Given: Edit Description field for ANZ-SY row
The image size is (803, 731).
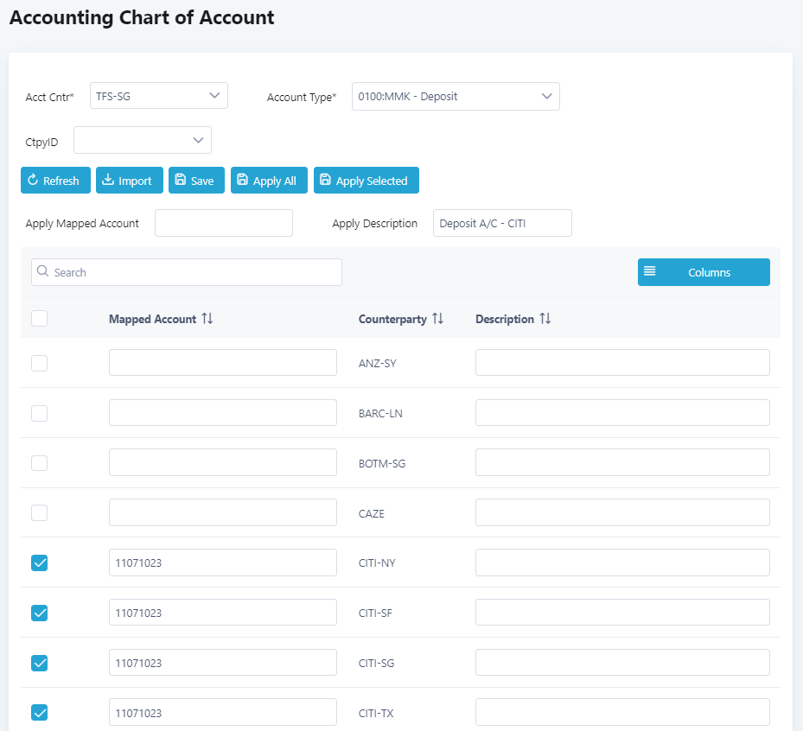Looking at the screenshot, I should tap(622, 362).
